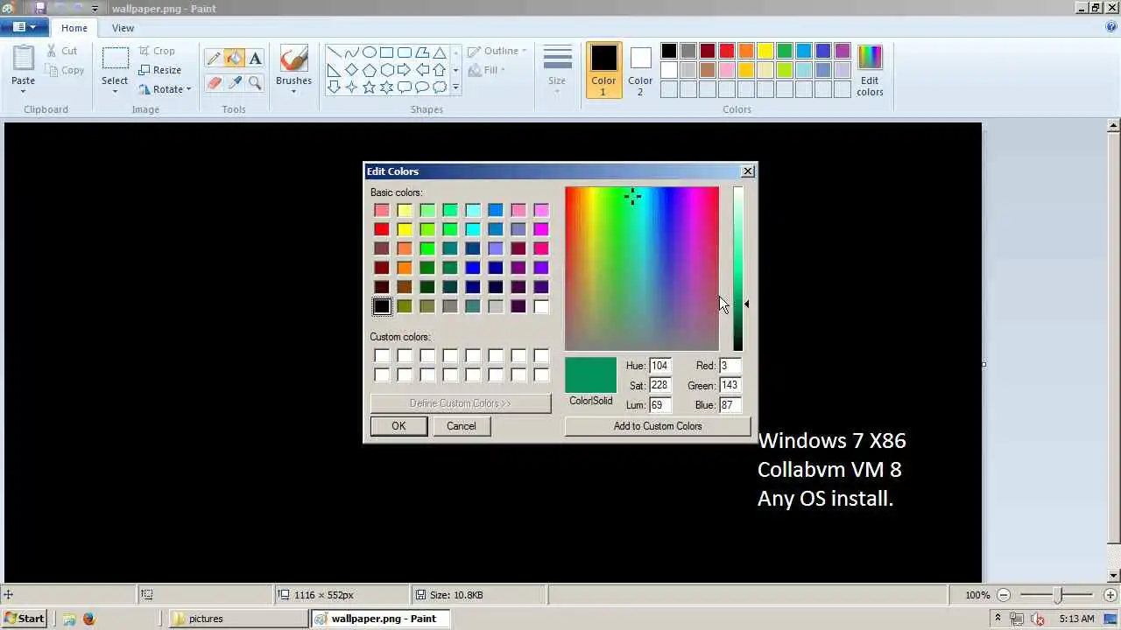Switch to the View ribbon tab
This screenshot has width=1121, height=630.
tap(123, 28)
